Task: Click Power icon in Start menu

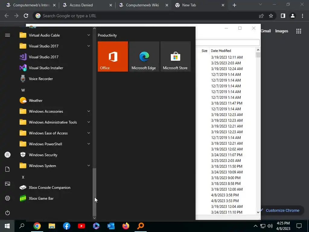Action: tap(8, 213)
